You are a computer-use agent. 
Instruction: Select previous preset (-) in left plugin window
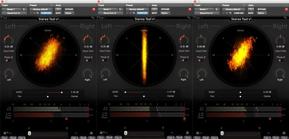31,13
